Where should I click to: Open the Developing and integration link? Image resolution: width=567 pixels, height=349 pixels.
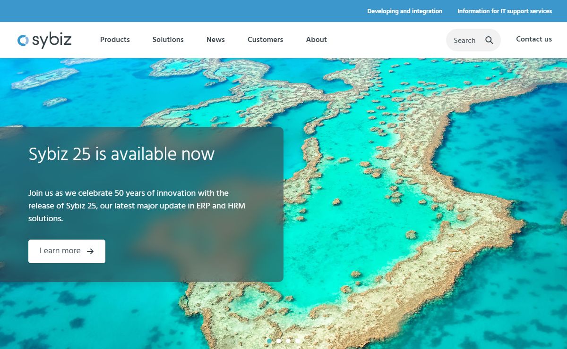pos(405,11)
